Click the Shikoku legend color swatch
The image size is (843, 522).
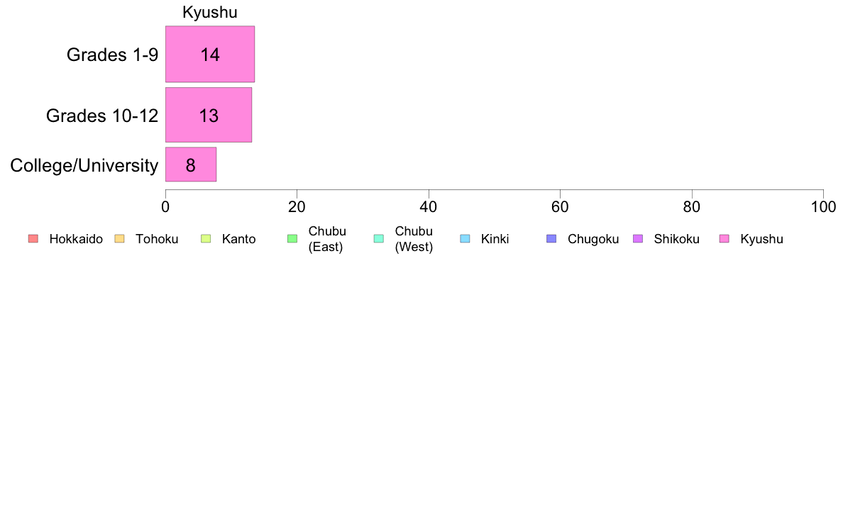tap(638, 239)
